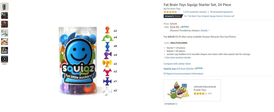274x112 pixels.
Task: Click the main Squigz product image
Action: click(88, 61)
